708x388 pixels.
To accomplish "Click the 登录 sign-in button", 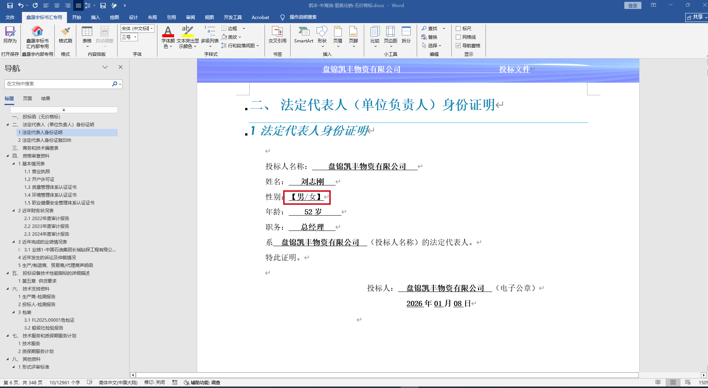I will point(633,6).
